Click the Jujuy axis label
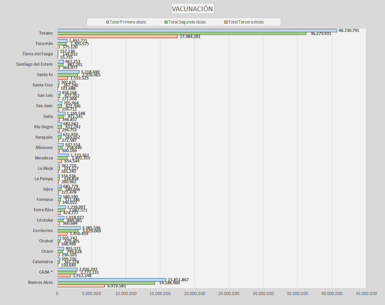This screenshot has height=305, width=385. click(48, 189)
